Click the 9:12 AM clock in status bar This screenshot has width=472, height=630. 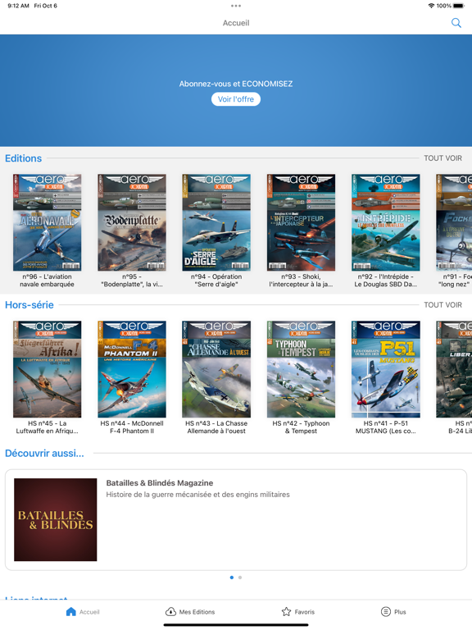pos(19,6)
